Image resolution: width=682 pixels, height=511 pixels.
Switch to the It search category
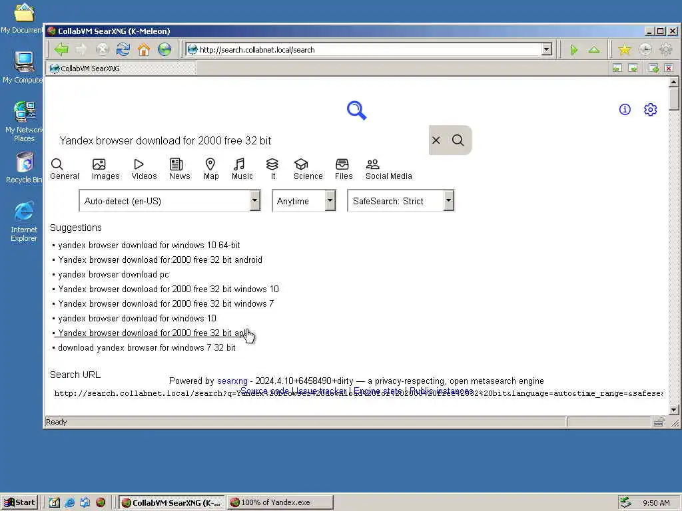click(272, 170)
